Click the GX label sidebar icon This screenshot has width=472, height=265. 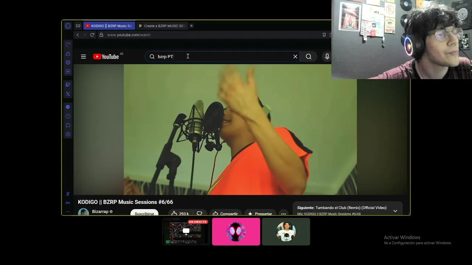pos(68,203)
